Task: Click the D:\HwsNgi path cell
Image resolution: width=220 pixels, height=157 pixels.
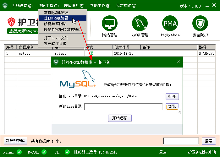Action: [207, 53]
